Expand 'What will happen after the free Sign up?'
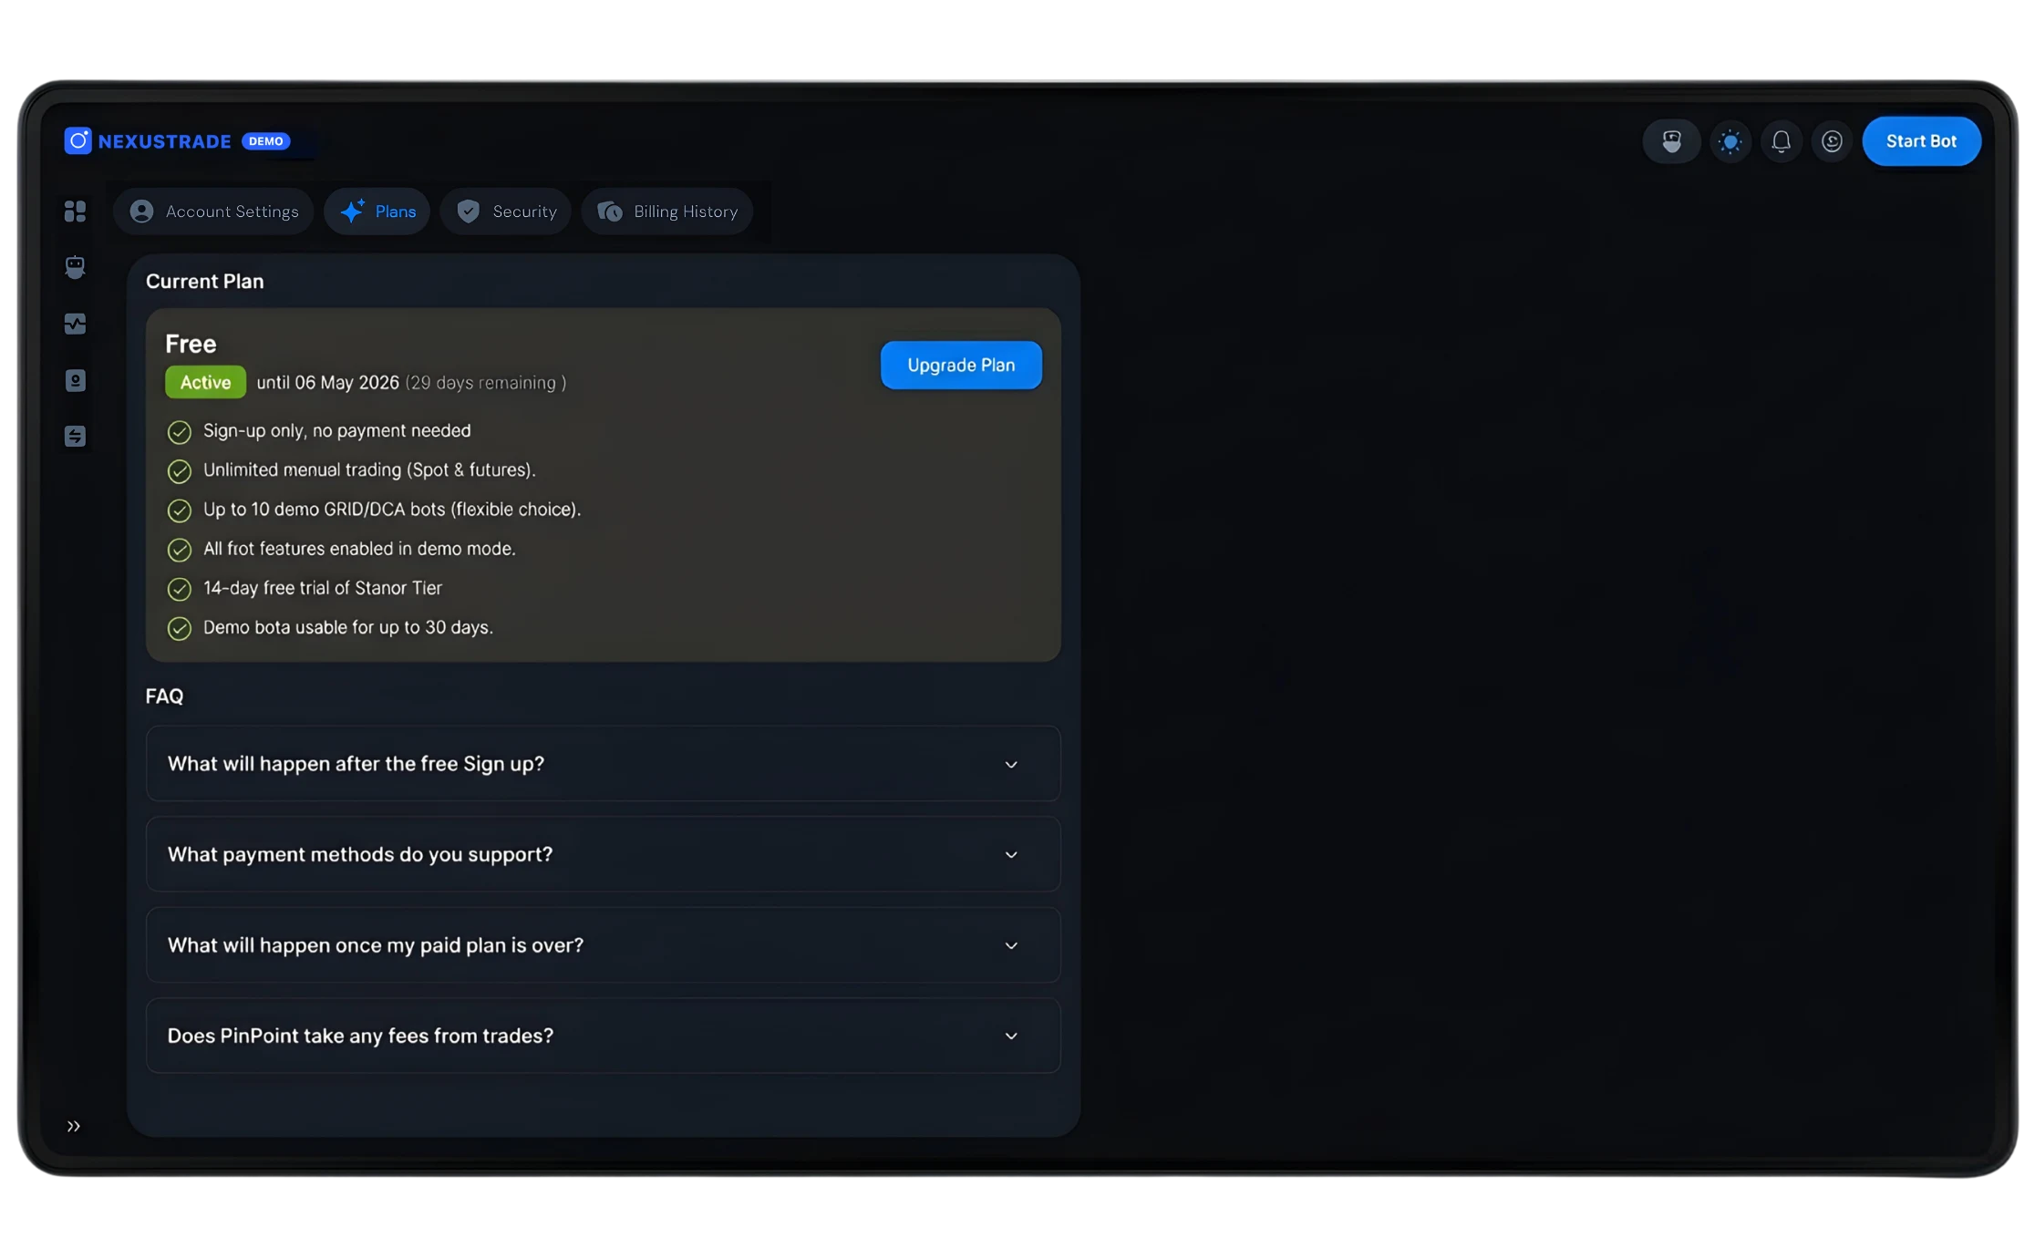 pyautogui.click(x=603, y=764)
